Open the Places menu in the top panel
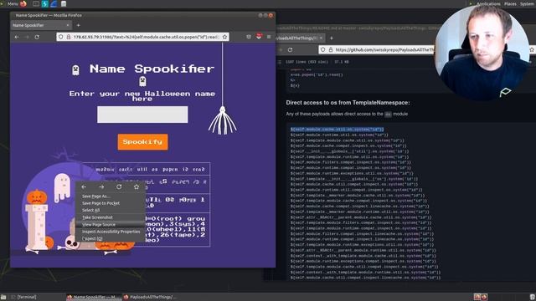Image resolution: width=536 pixels, height=301 pixels. pyautogui.click(x=510, y=3)
